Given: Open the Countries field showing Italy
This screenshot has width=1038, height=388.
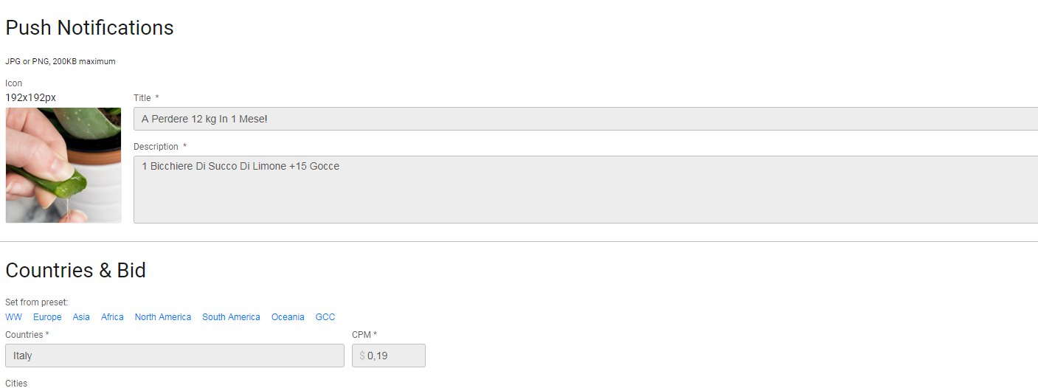Looking at the screenshot, I should 175,356.
